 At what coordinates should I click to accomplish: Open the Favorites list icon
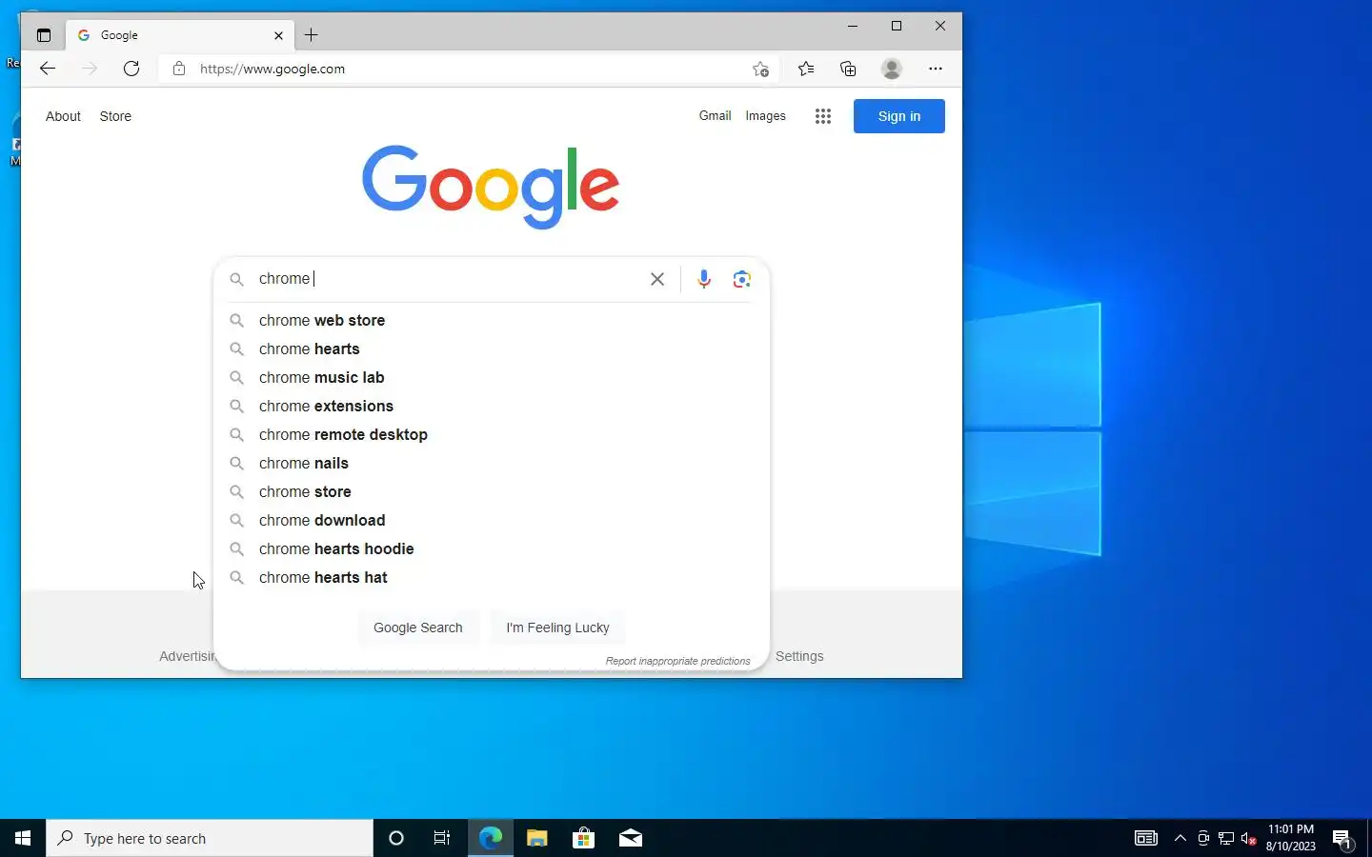click(x=806, y=69)
